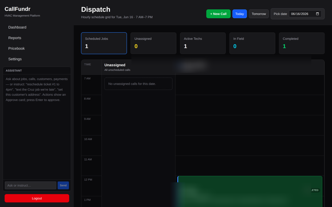This screenshot has width=332, height=207.
Task: Click the Pick date input field
Action: pyautogui.click(x=305, y=14)
